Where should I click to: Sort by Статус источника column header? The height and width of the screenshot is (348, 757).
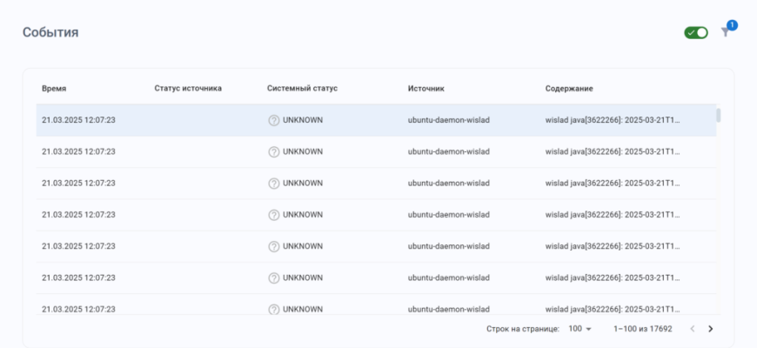pyautogui.click(x=188, y=89)
